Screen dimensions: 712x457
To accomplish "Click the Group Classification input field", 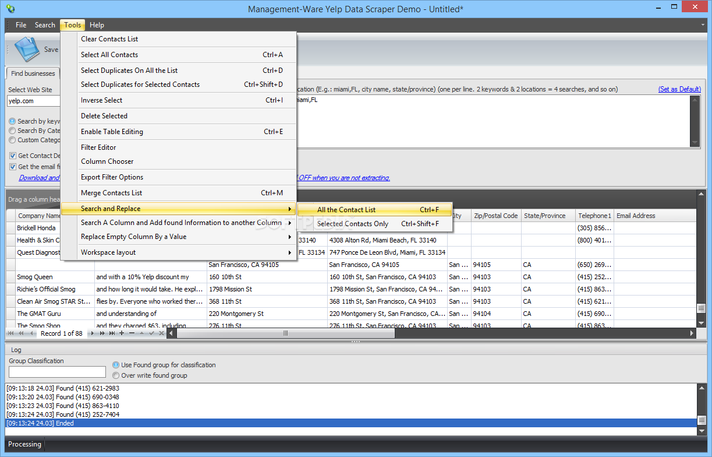I will (57, 371).
